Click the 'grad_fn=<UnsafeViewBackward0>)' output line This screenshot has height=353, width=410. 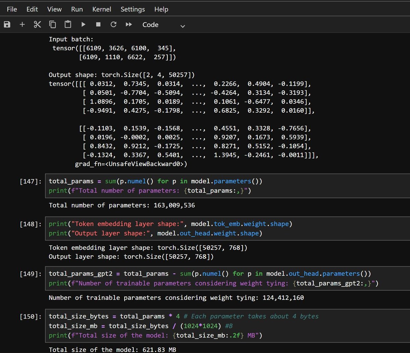pyautogui.click(x=131, y=164)
